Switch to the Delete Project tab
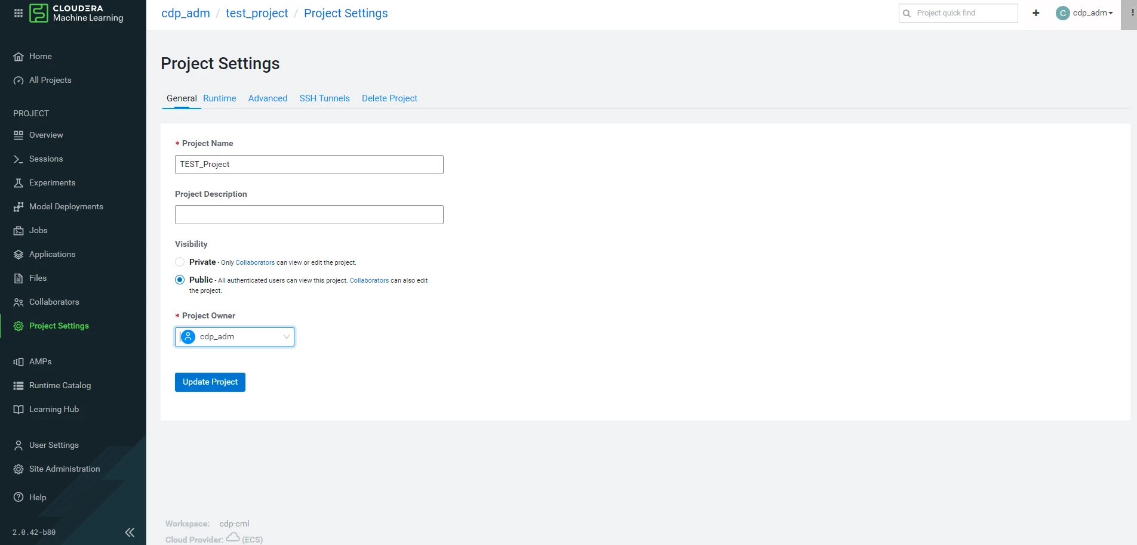The width and height of the screenshot is (1137, 545). (389, 98)
